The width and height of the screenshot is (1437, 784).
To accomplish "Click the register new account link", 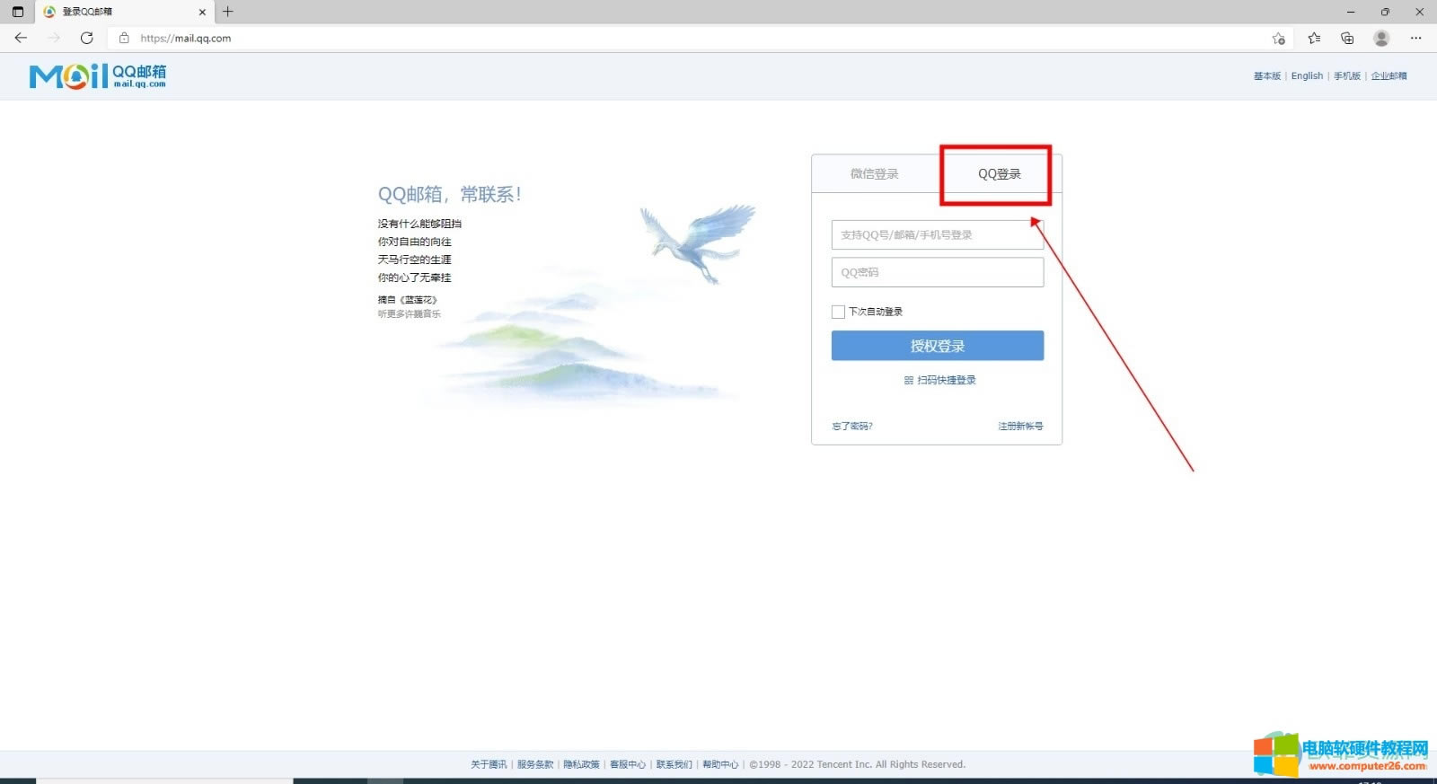I will coord(1020,427).
